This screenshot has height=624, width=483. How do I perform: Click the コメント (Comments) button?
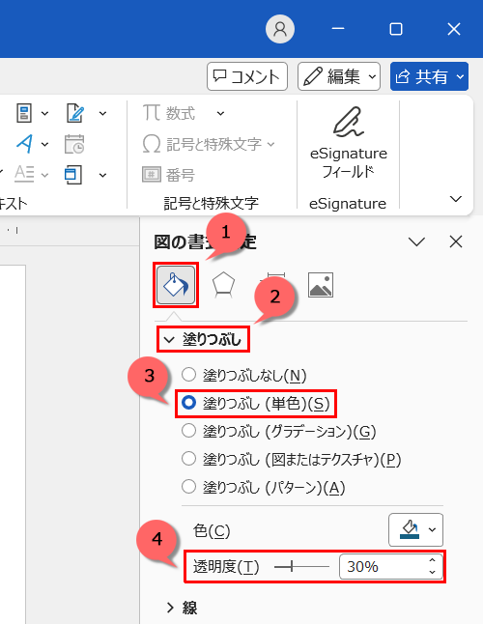tap(247, 76)
